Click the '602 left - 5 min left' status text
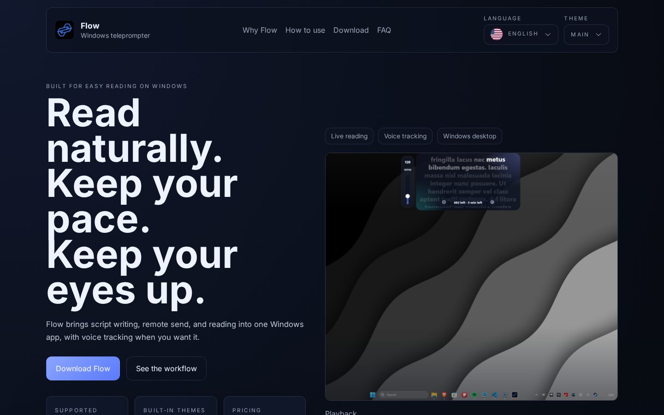 (x=468, y=202)
